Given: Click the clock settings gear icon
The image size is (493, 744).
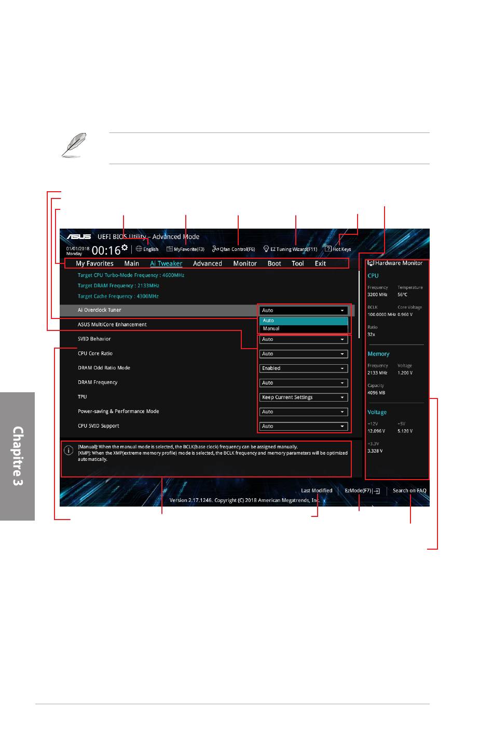Looking at the screenshot, I should [x=125, y=247].
